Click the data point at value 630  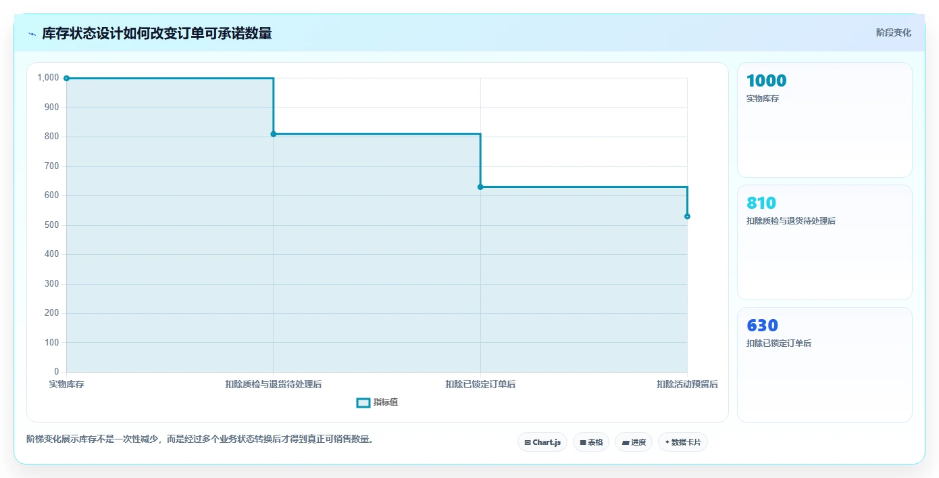point(480,187)
